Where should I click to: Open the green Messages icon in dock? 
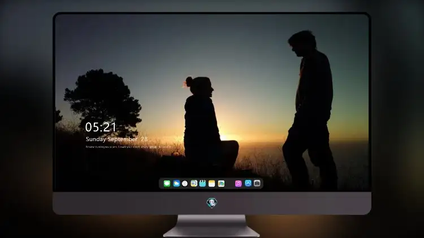click(167, 183)
